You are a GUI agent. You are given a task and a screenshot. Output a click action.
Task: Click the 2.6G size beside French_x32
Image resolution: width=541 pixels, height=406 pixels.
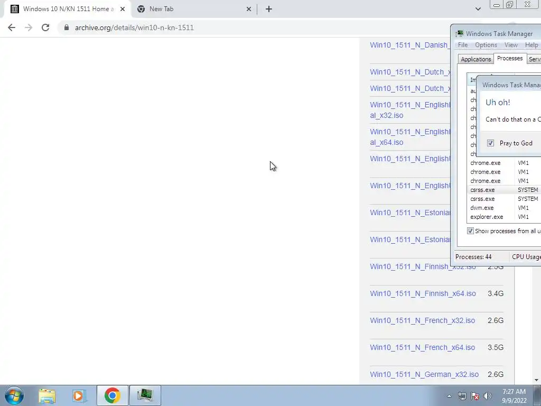pos(496,320)
